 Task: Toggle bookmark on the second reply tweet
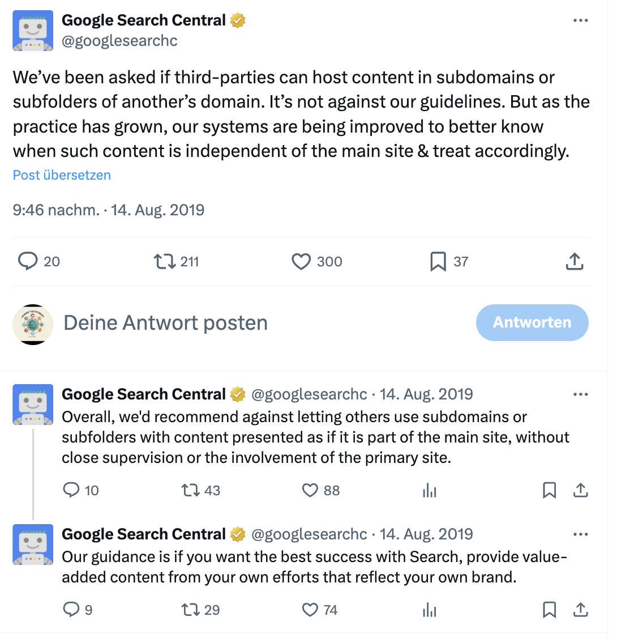[549, 610]
